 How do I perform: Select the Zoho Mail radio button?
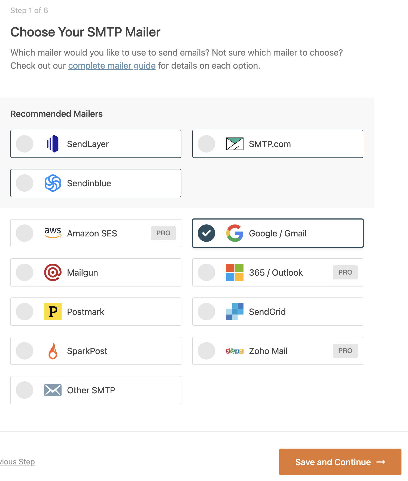(206, 351)
